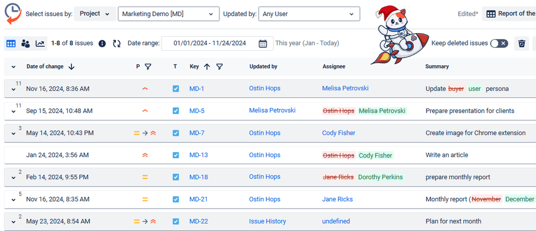
Task: Click 'Create image for Chrome extension' summary
Action: [475, 133]
